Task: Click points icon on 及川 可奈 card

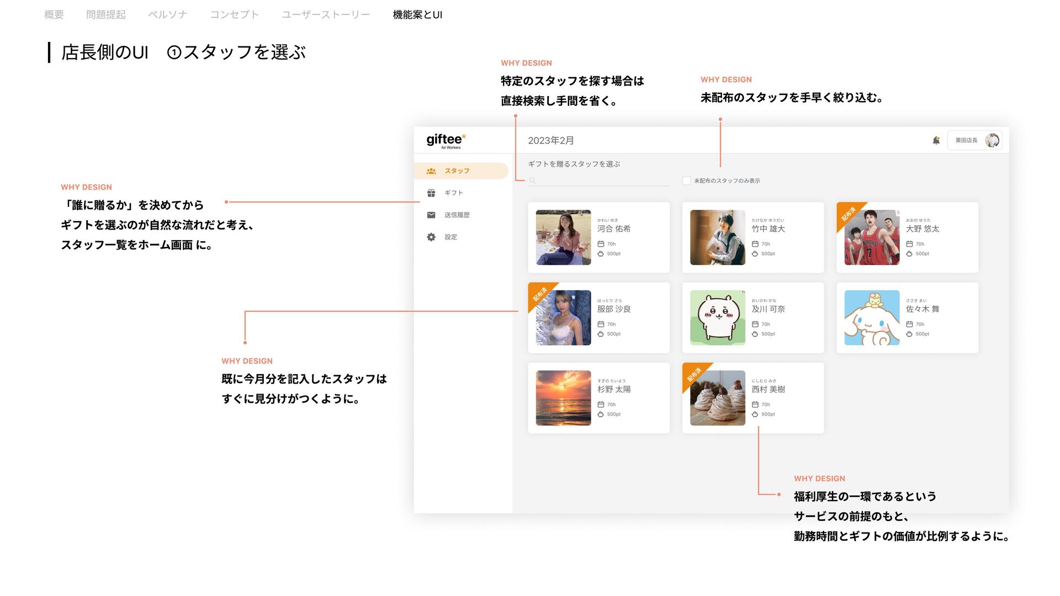Action: click(755, 334)
